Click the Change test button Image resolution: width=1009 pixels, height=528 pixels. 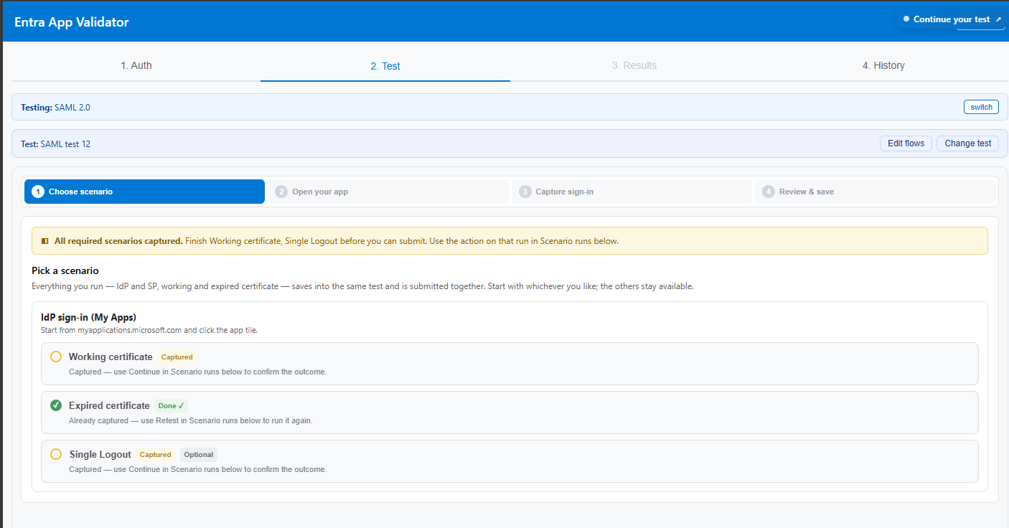coord(967,143)
